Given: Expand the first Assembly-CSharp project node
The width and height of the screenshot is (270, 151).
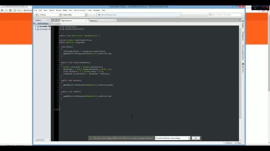Looking at the screenshot, I should tap(36, 26).
